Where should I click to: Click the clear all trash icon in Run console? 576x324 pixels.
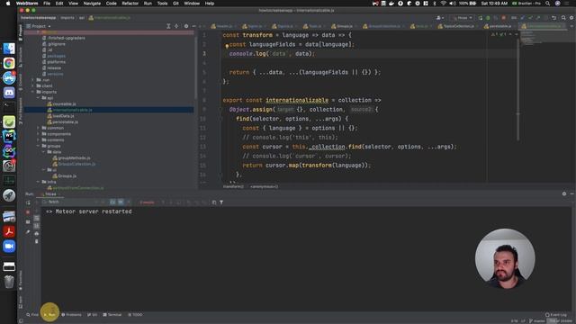pos(36,241)
